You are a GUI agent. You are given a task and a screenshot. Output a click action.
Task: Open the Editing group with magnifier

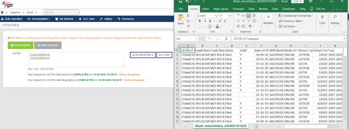[335, 21]
